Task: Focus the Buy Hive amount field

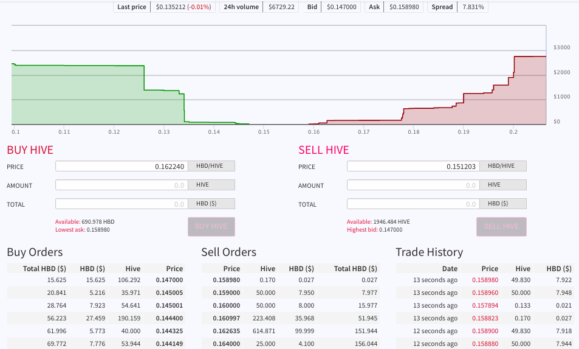Action: tap(122, 185)
